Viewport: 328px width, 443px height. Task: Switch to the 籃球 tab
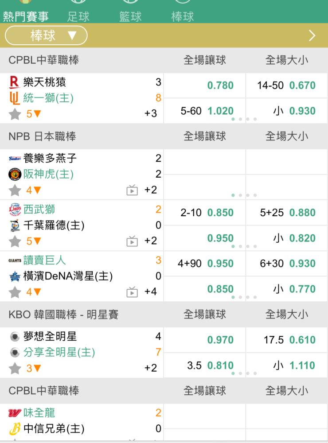(x=130, y=16)
